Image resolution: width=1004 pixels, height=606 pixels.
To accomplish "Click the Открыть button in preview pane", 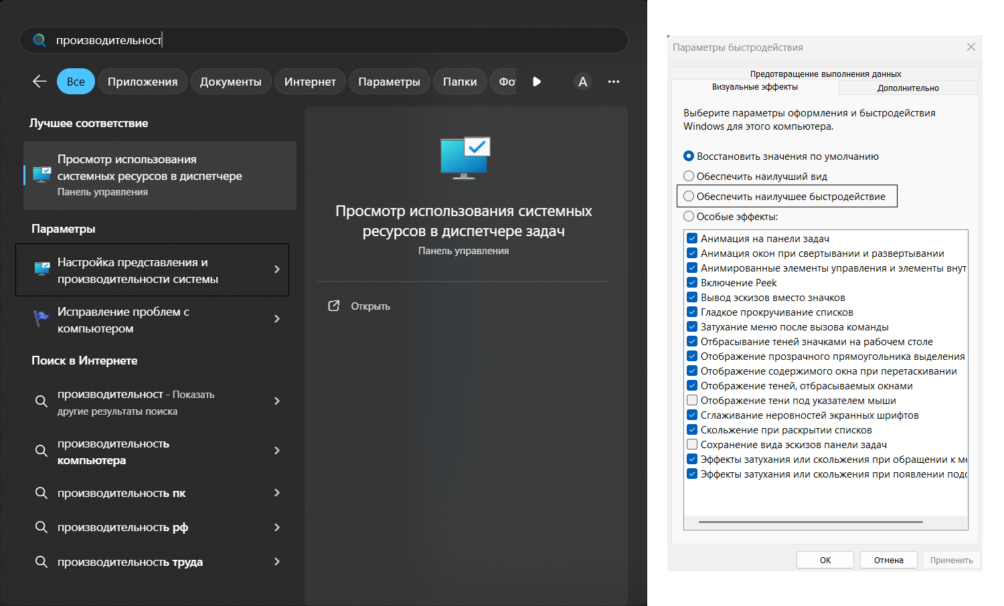I will tap(359, 306).
